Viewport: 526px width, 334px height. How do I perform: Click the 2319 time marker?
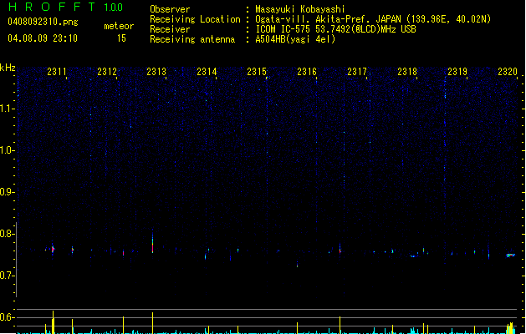coord(457,72)
